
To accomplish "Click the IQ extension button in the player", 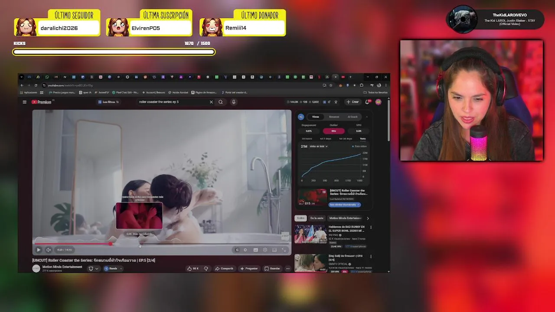I will (237, 250).
